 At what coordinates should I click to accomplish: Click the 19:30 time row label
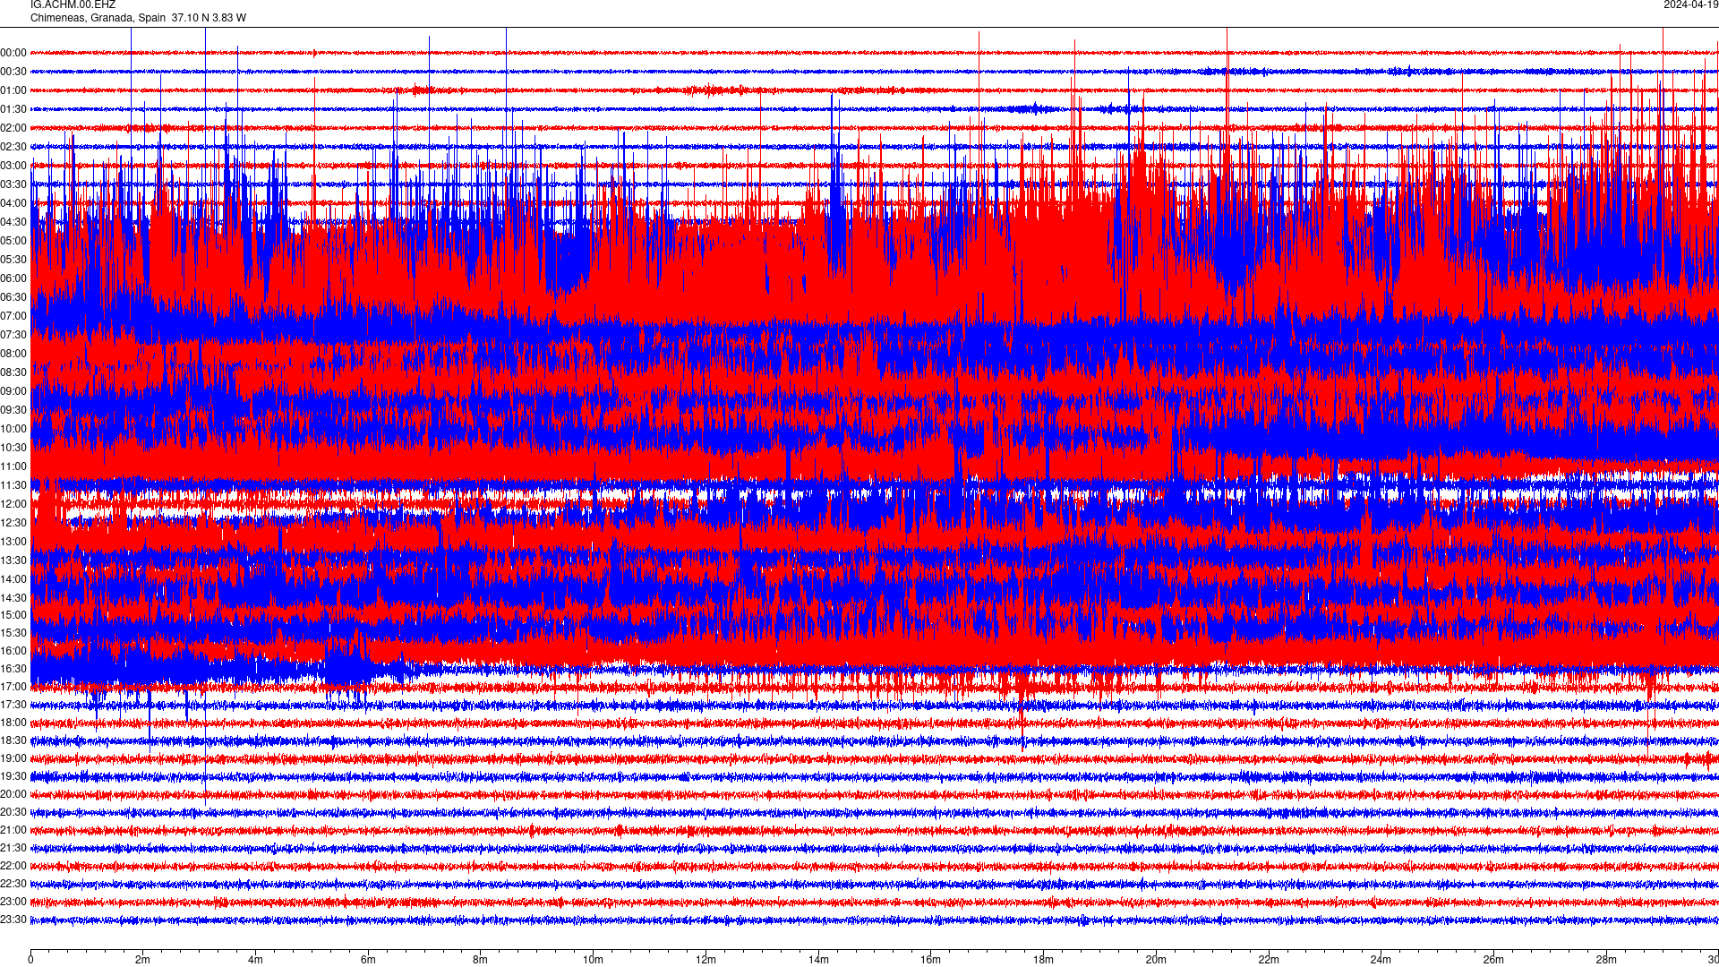point(13,776)
